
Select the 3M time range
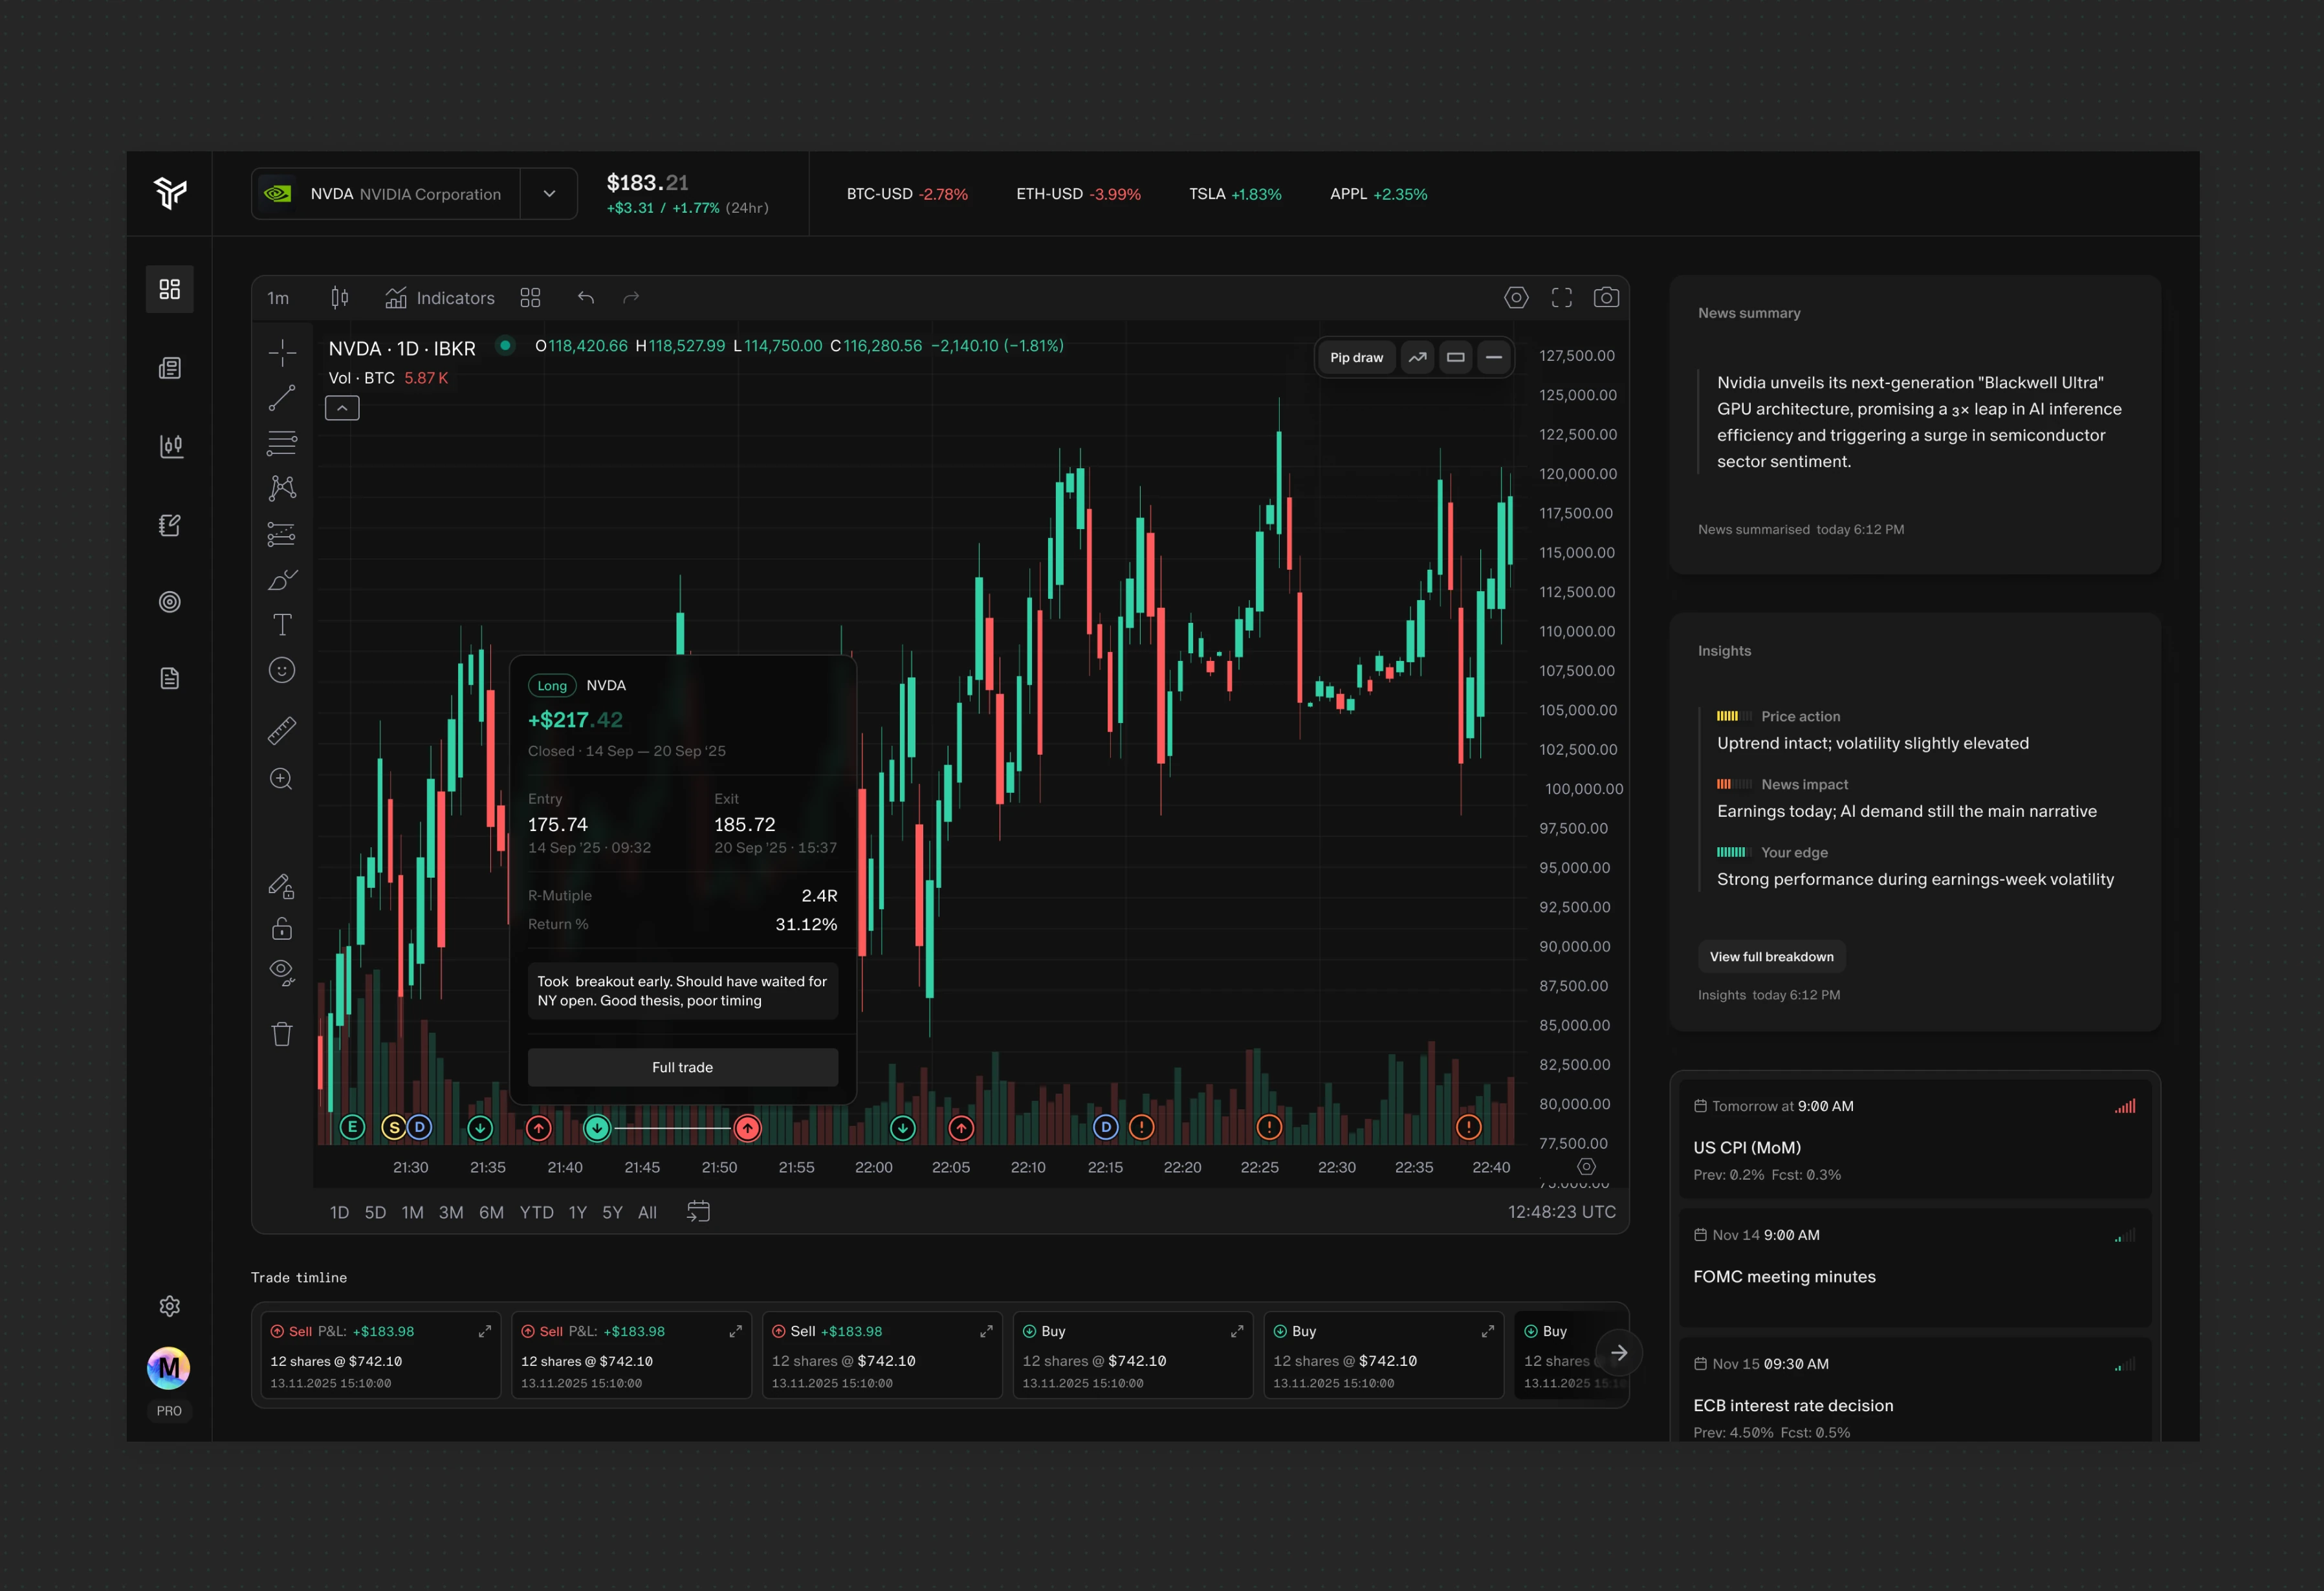click(x=451, y=1212)
